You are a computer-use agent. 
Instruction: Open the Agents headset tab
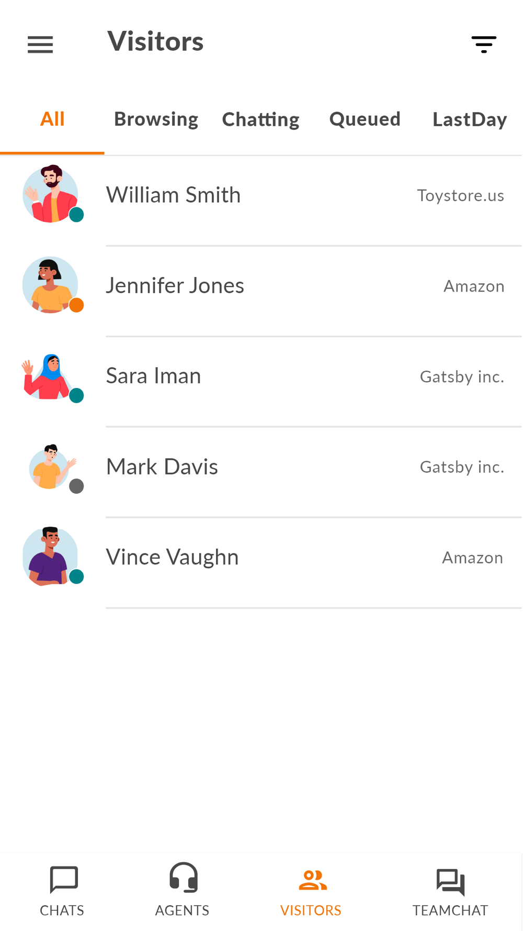[x=183, y=891]
